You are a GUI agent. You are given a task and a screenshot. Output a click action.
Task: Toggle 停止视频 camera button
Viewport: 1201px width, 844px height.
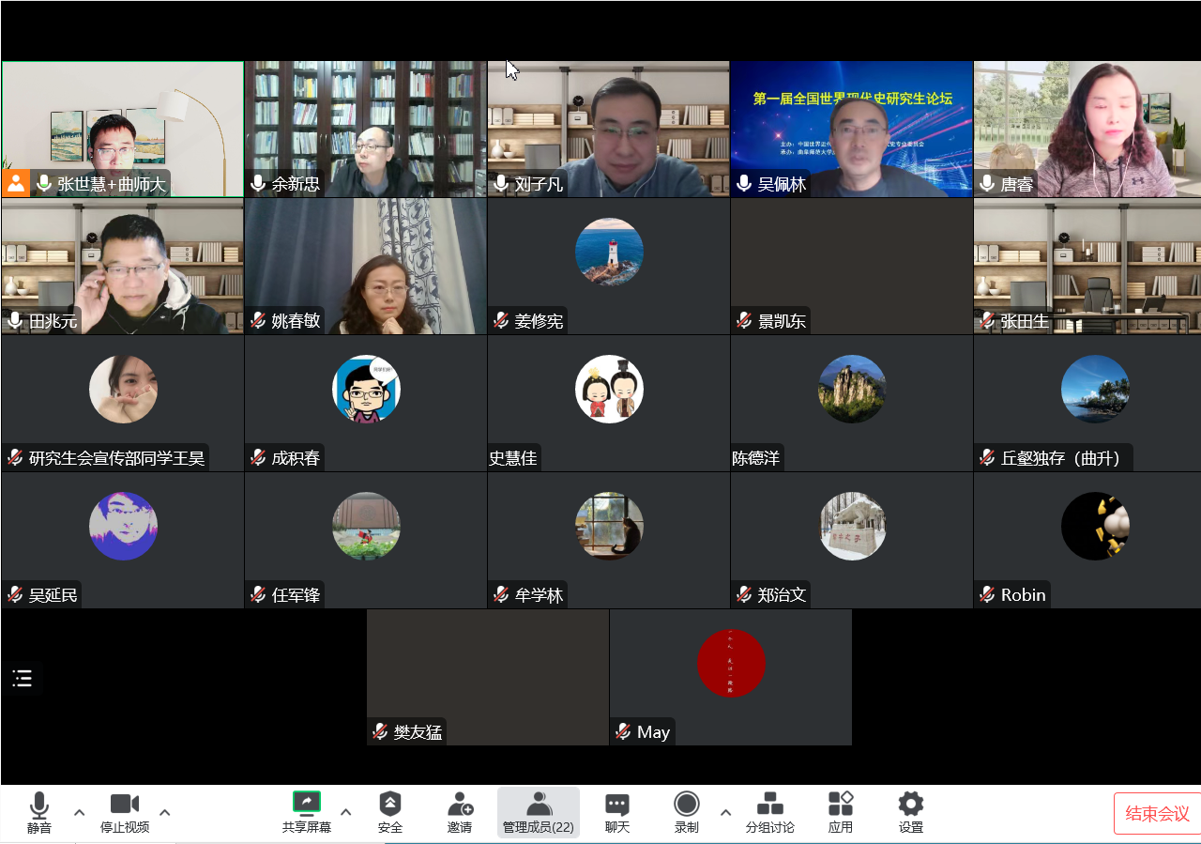tap(125, 805)
